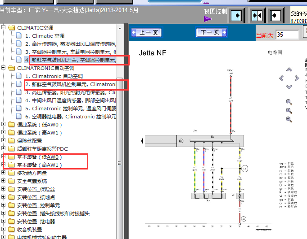The width and height of the screenshot is (307, 239).
Task: Click the tree panel scroll up arrow
Action: 120,29
